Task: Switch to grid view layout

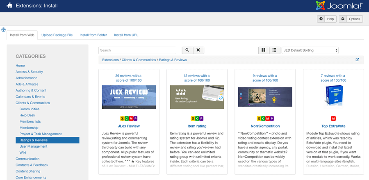Action: 264,50
